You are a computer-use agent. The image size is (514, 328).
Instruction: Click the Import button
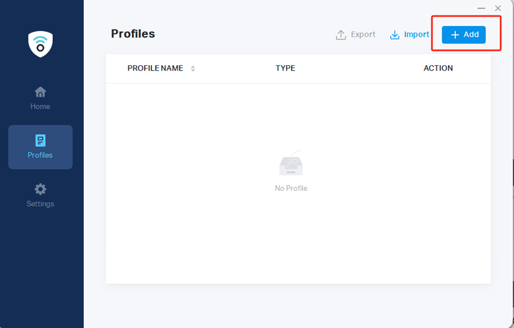tap(409, 35)
